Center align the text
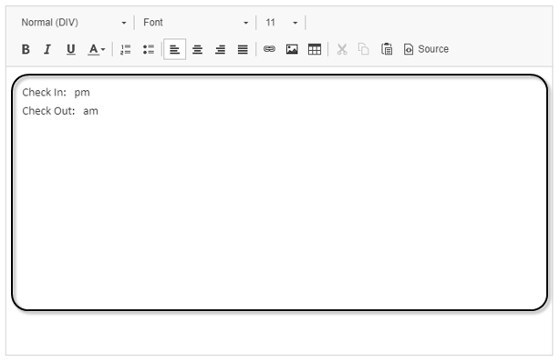Image resolution: width=560 pixels, height=363 pixels. tap(198, 49)
